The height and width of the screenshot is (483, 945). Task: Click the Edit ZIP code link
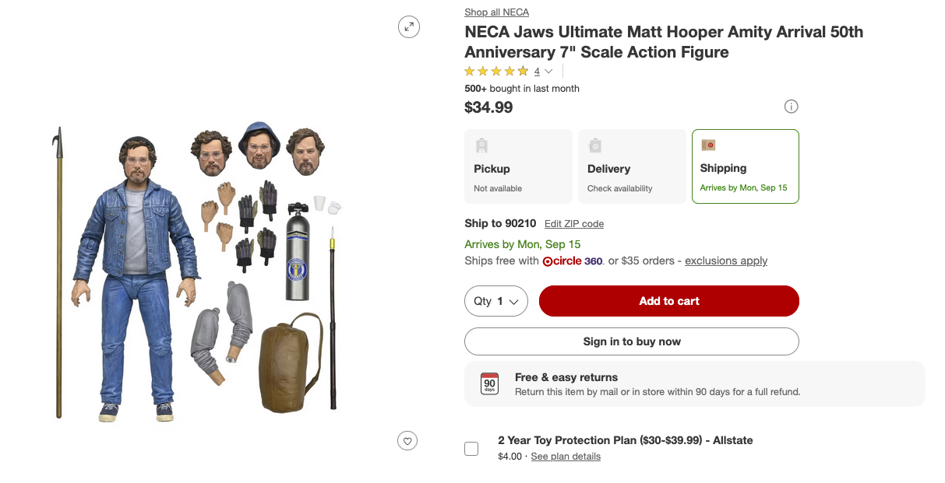pos(573,224)
